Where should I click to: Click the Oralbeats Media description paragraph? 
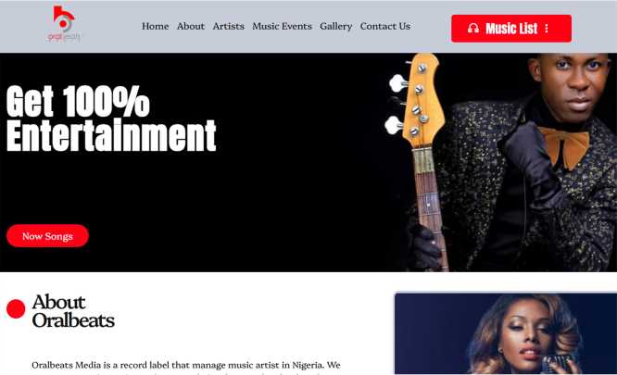click(185, 367)
